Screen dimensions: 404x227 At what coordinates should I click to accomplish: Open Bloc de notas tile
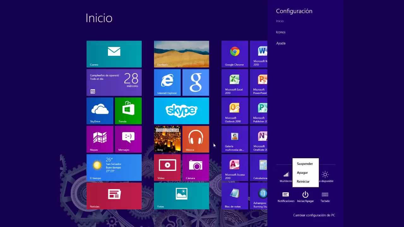[x=235, y=196]
